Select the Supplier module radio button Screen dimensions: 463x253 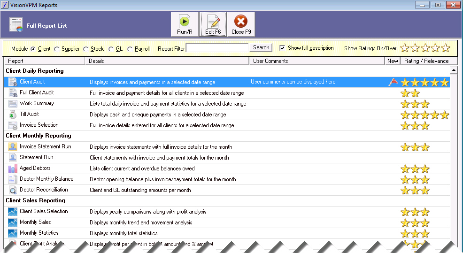tap(56, 49)
